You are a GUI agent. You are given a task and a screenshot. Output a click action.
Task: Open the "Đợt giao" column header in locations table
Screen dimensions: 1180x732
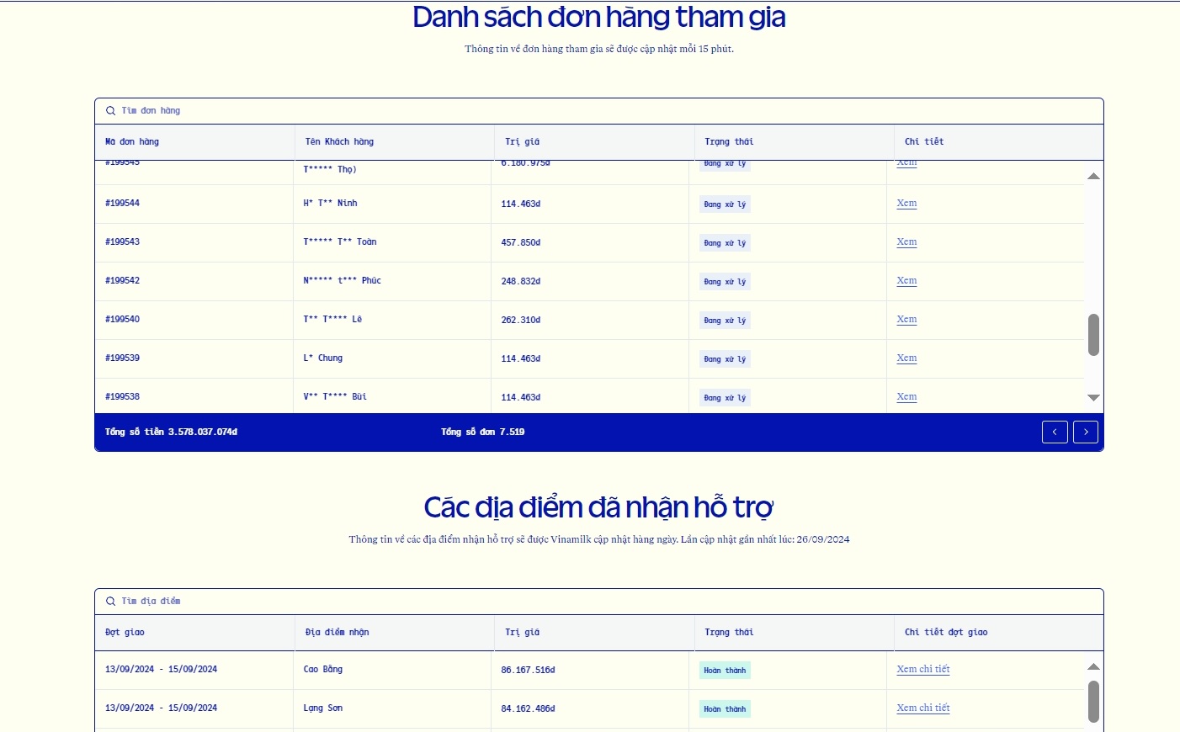point(125,632)
